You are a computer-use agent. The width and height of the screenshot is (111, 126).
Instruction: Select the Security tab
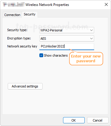30,14
